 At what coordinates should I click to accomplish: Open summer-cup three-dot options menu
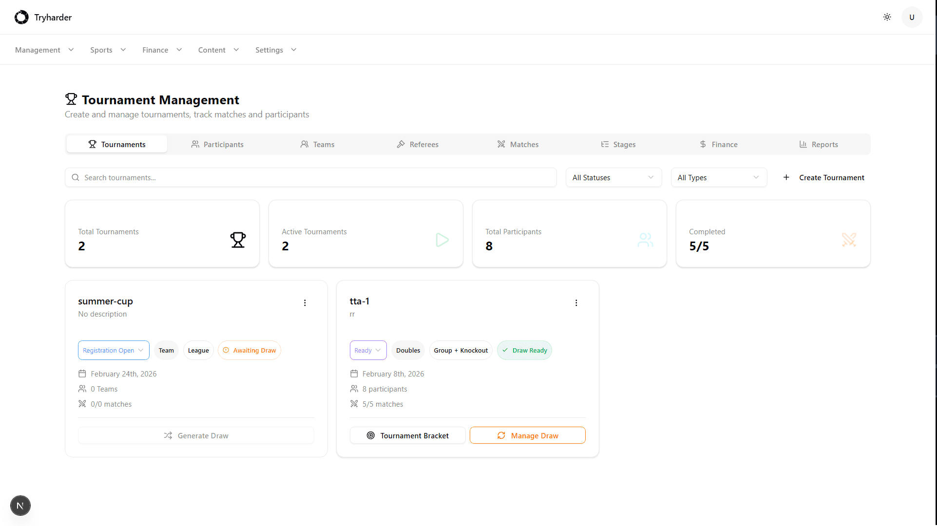click(305, 303)
